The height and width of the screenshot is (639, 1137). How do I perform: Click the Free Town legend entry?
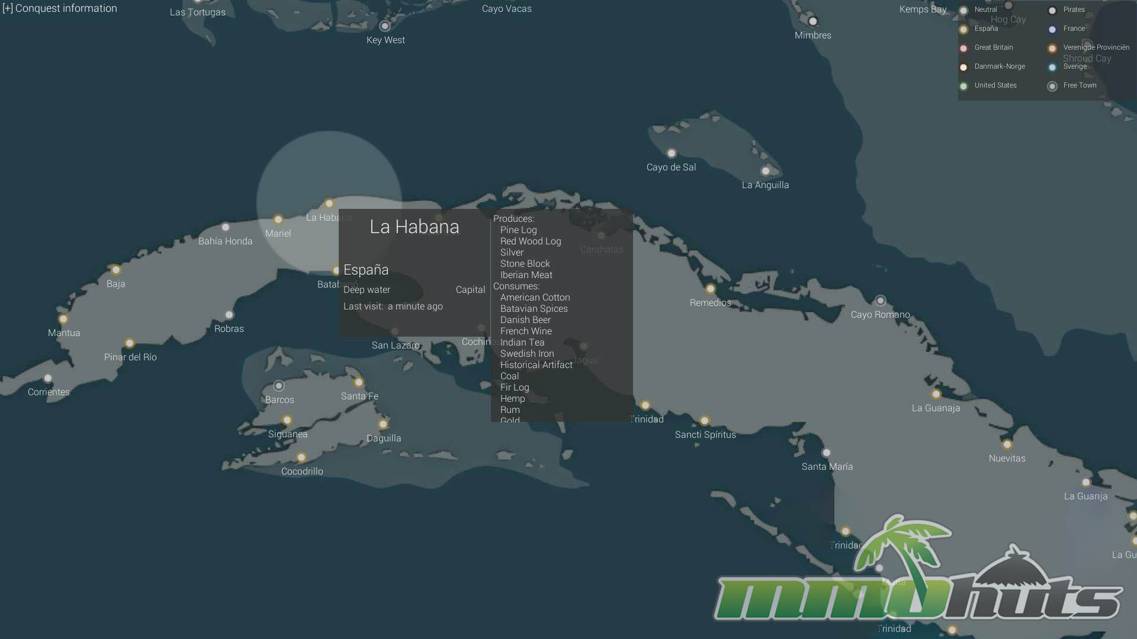1079,85
